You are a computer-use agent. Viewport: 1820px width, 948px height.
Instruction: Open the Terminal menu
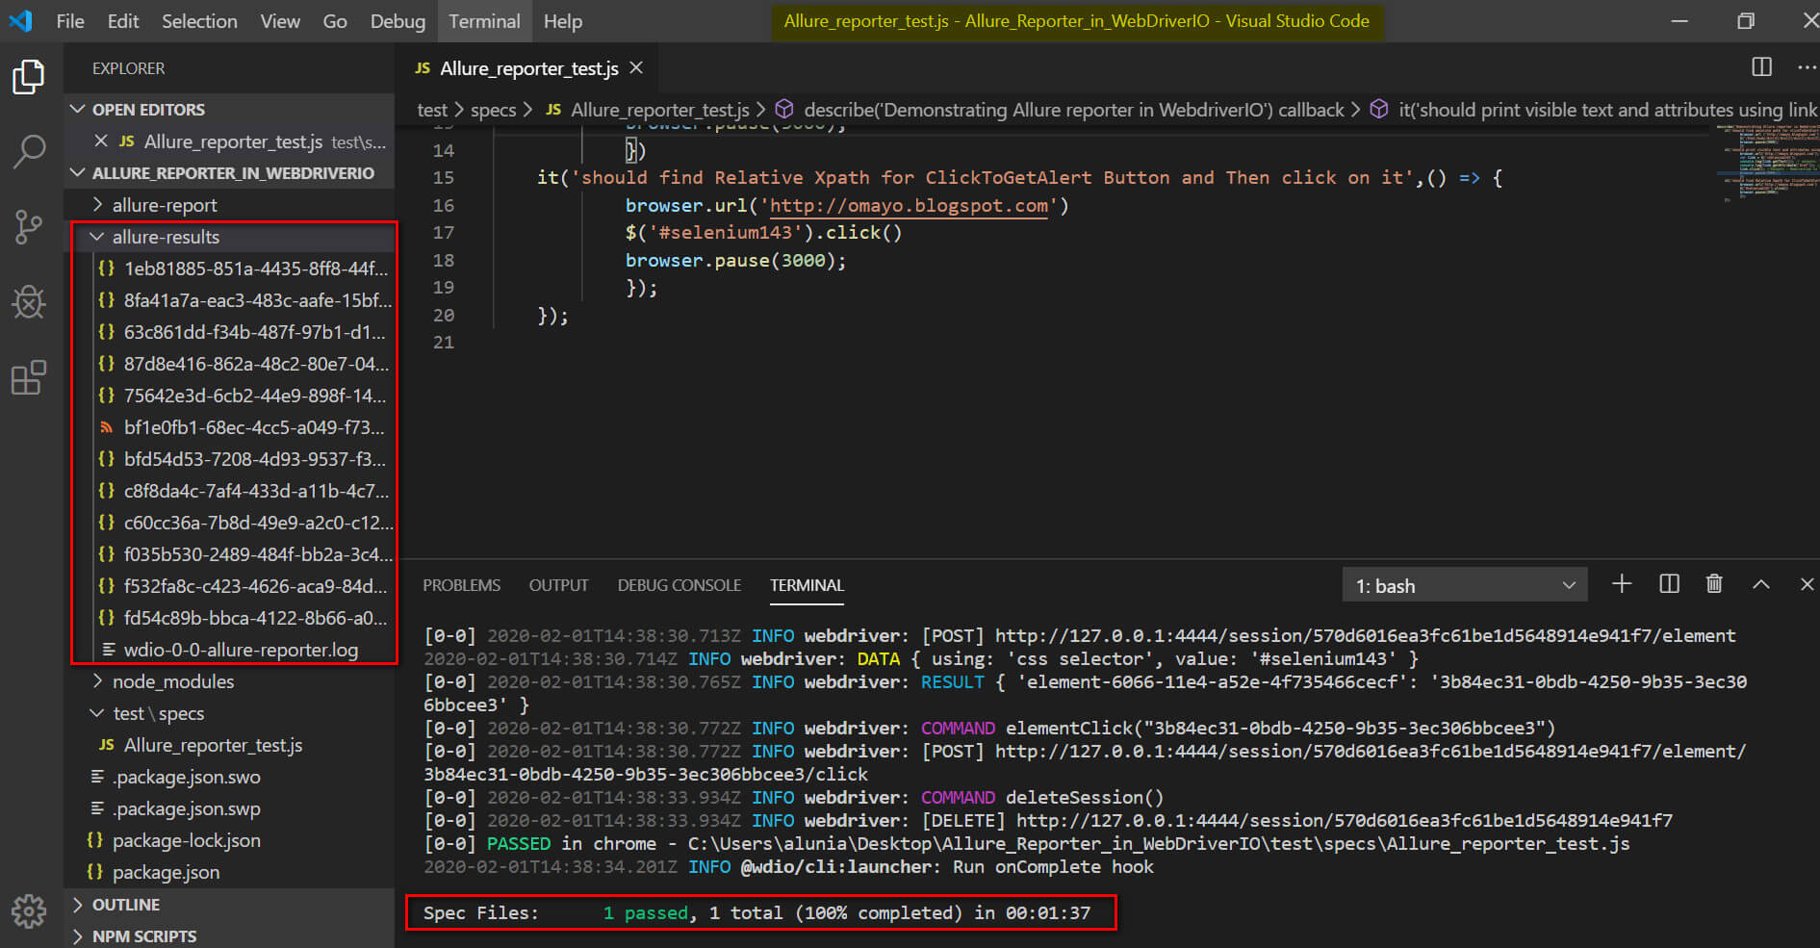click(484, 21)
